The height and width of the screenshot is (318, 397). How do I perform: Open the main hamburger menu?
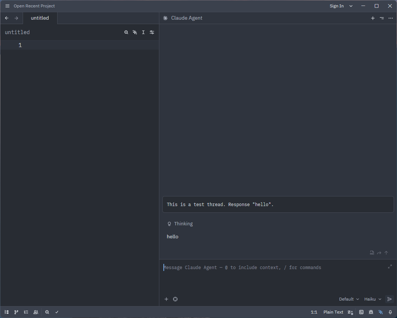7,6
